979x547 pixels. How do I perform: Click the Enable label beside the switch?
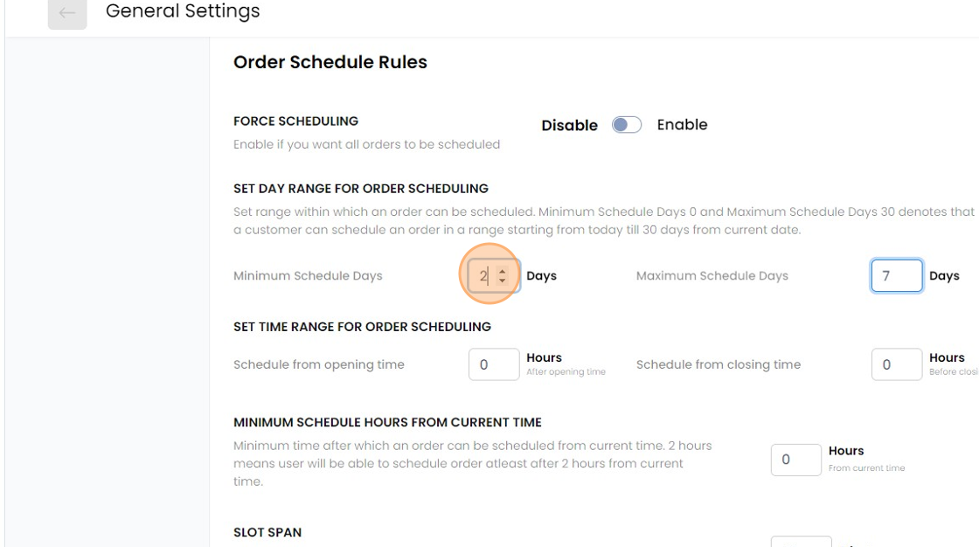click(x=682, y=125)
